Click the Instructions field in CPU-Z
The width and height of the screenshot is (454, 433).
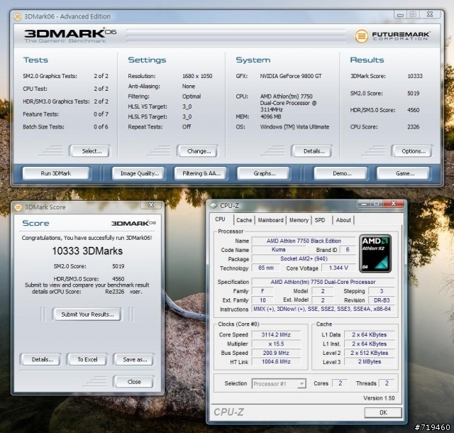(x=323, y=309)
